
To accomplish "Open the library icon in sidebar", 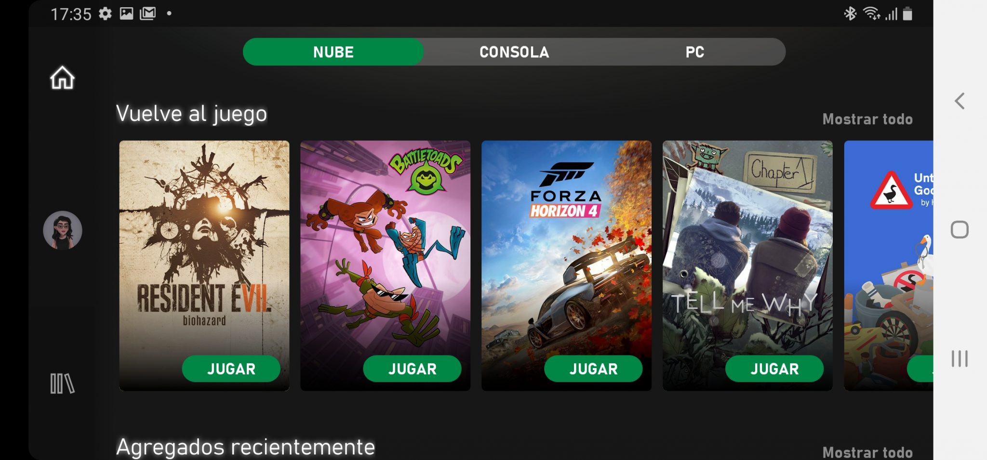I will click(62, 383).
